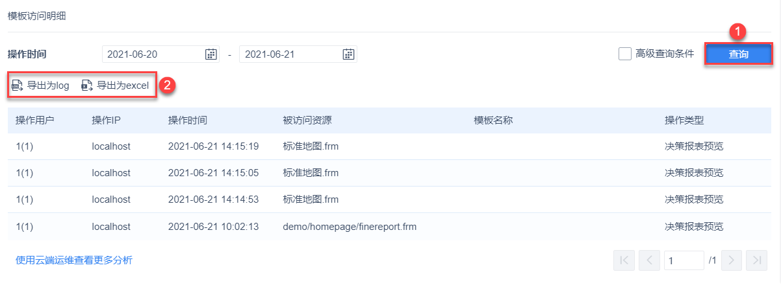781x285 pixels.
Task: Click the 操作用户 column header
Action: click(35, 120)
